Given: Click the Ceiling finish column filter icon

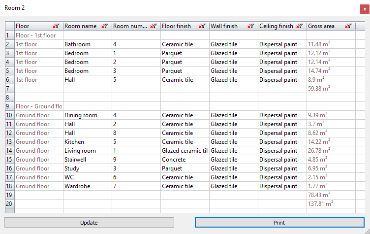Looking at the screenshot, I should point(300,26).
